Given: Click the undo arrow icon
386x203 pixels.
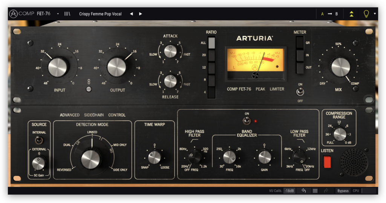Looking at the screenshot, I should pos(304,191).
